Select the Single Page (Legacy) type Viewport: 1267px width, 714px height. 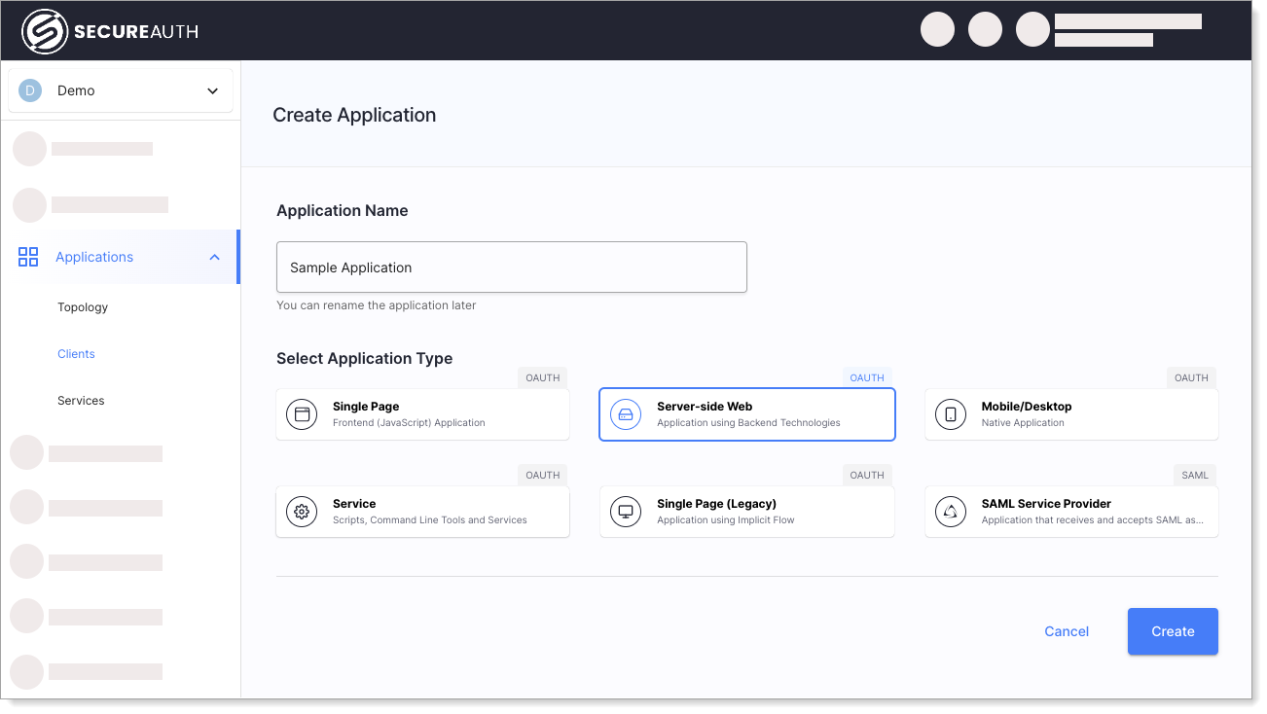[746, 512]
